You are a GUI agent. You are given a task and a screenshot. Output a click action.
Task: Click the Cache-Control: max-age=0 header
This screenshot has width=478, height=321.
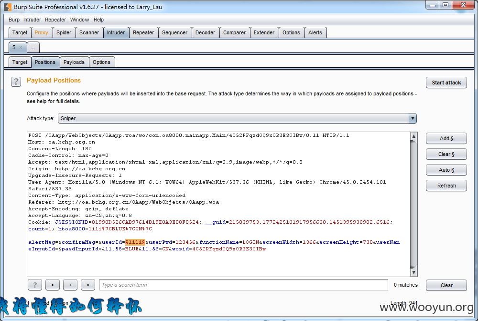click(68, 155)
